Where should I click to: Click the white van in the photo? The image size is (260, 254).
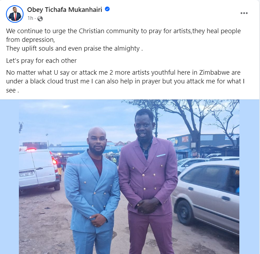click(x=38, y=170)
